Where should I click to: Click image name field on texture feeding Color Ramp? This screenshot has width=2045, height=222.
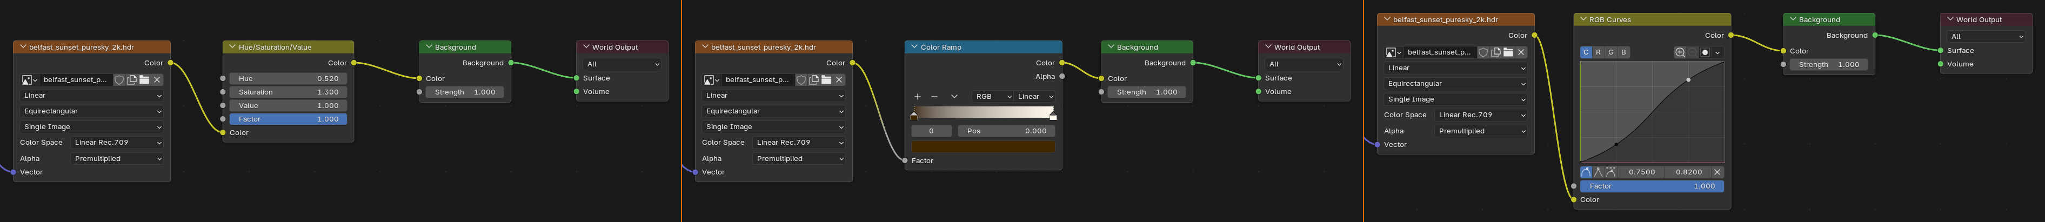[x=757, y=80]
